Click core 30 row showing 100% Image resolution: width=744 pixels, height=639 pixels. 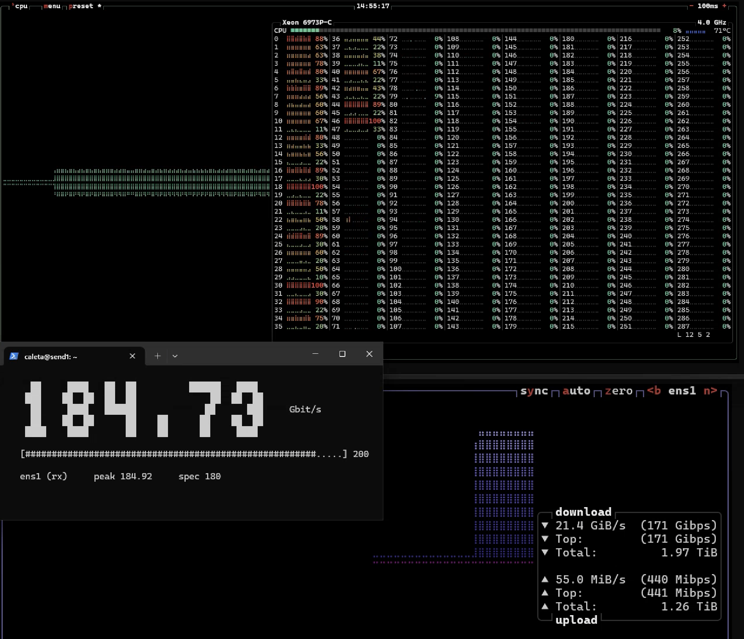(x=301, y=285)
